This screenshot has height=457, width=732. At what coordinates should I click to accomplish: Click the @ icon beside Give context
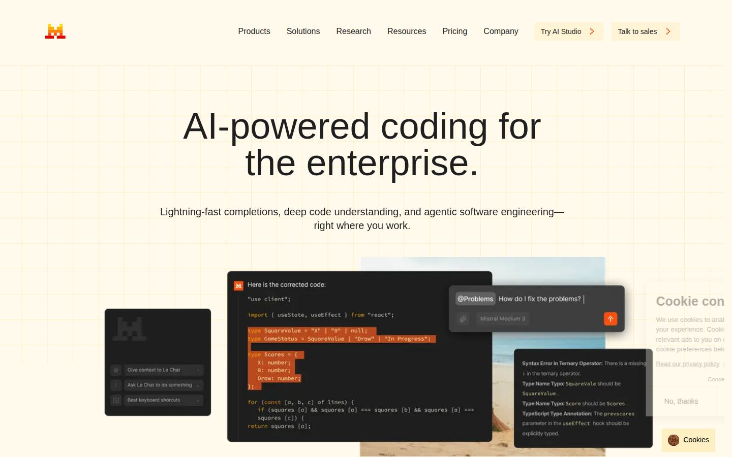[116, 370]
